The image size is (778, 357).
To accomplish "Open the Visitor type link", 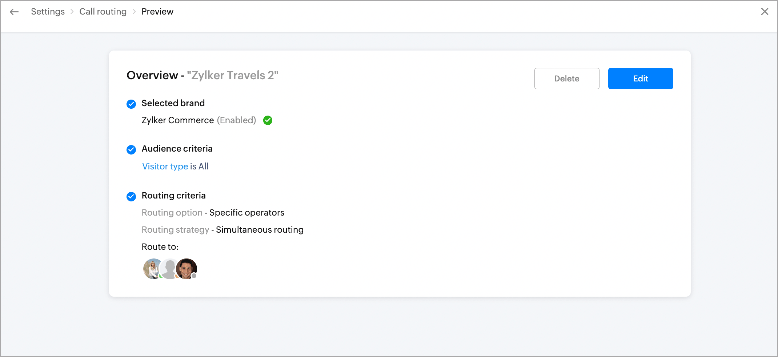I will click(165, 167).
